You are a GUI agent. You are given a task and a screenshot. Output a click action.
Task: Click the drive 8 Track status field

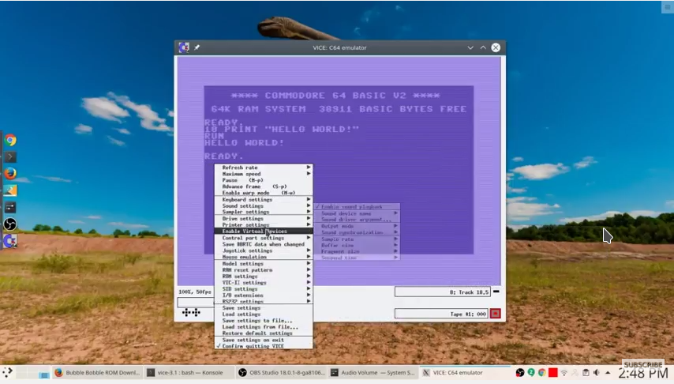(x=442, y=292)
